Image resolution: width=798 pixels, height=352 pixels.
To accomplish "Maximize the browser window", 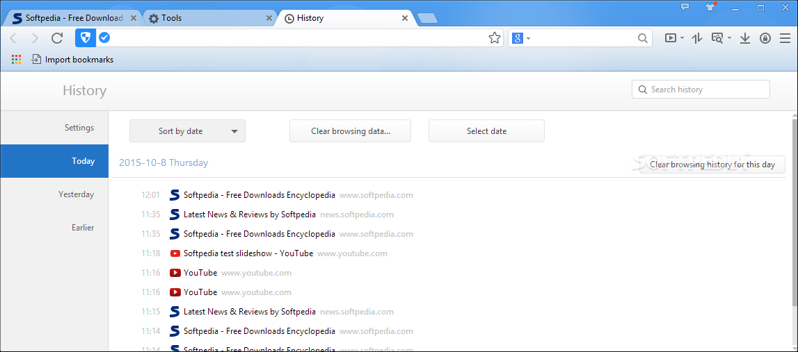I will tap(760, 8).
